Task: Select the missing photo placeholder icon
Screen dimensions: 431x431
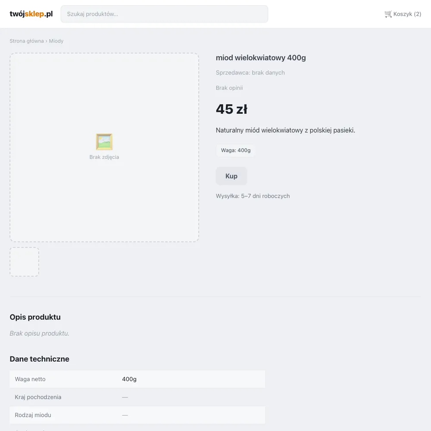Action: pyautogui.click(x=104, y=141)
